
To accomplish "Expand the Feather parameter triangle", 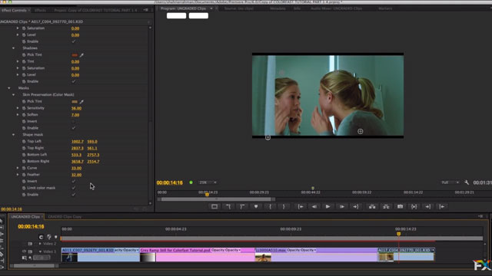I will (x=18, y=175).
